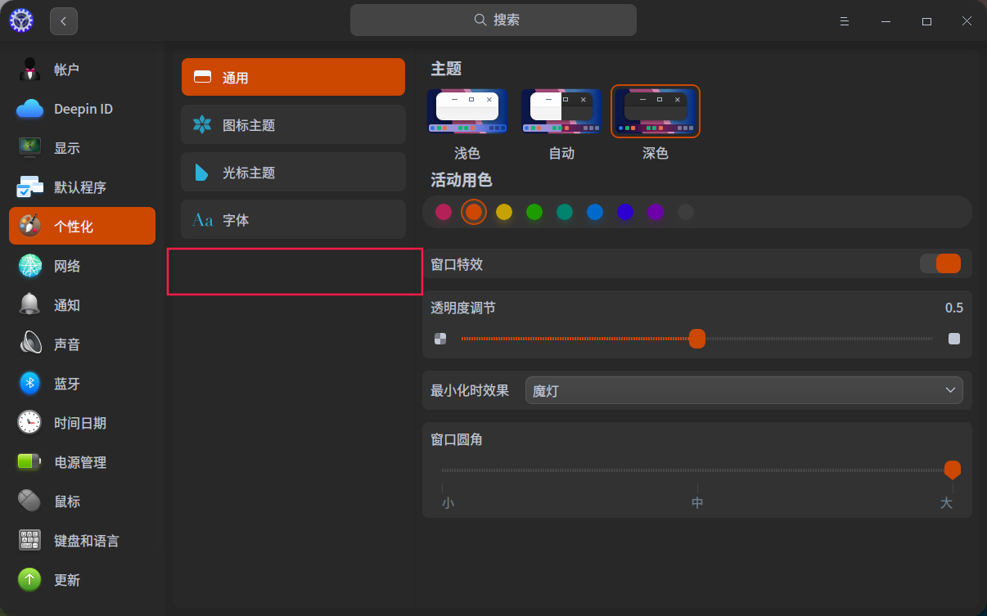Expand the 最小化时效果 dropdown
The height and width of the screenshot is (616, 987).
[743, 391]
